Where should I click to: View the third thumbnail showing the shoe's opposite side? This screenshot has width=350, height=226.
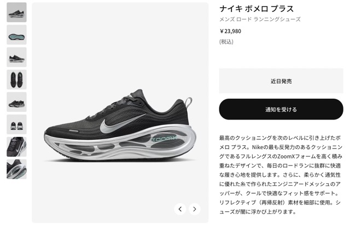tap(16, 57)
